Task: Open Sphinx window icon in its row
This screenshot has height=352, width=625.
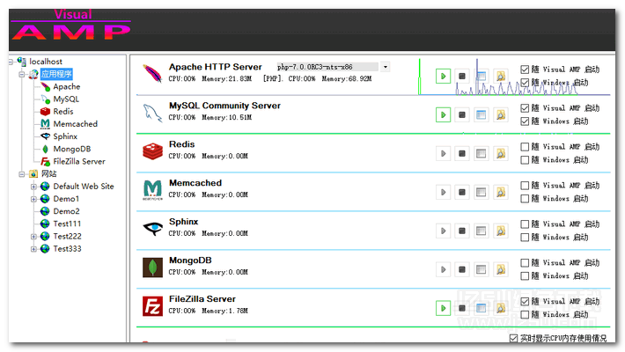Action: coord(482,231)
